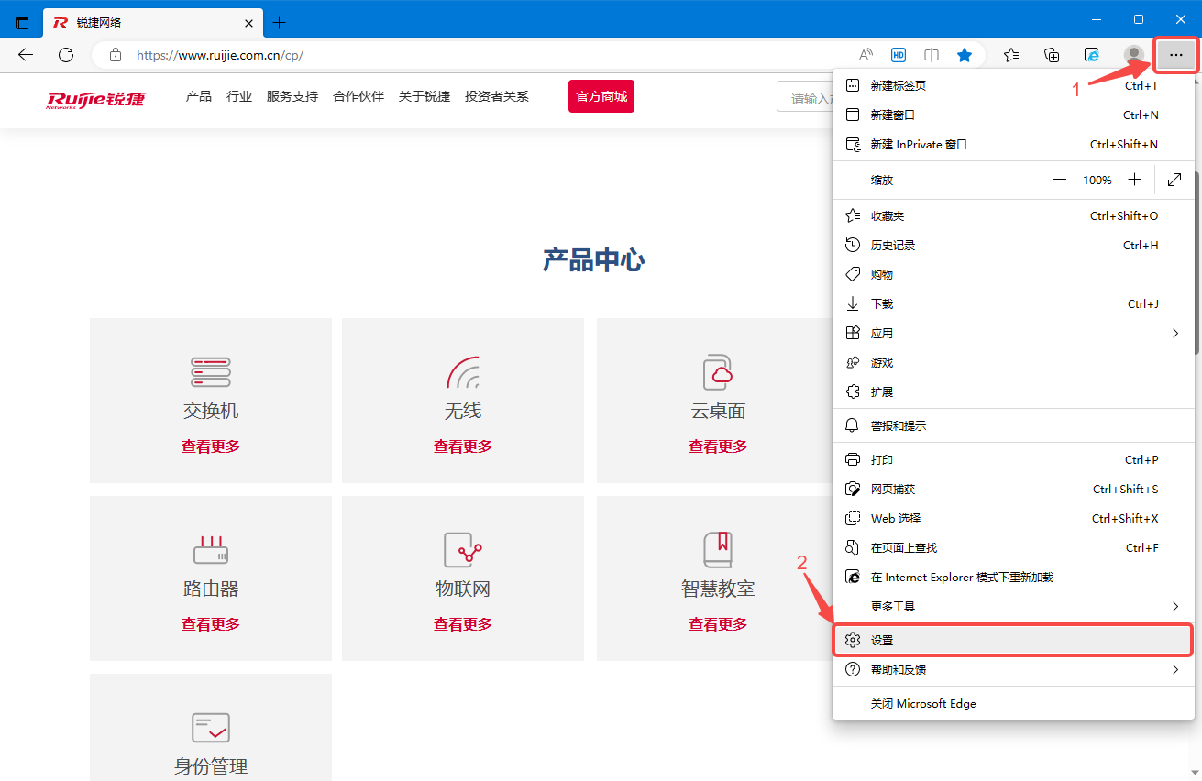Reload the page with the refresh icon
The image size is (1202, 781).
click(65, 55)
